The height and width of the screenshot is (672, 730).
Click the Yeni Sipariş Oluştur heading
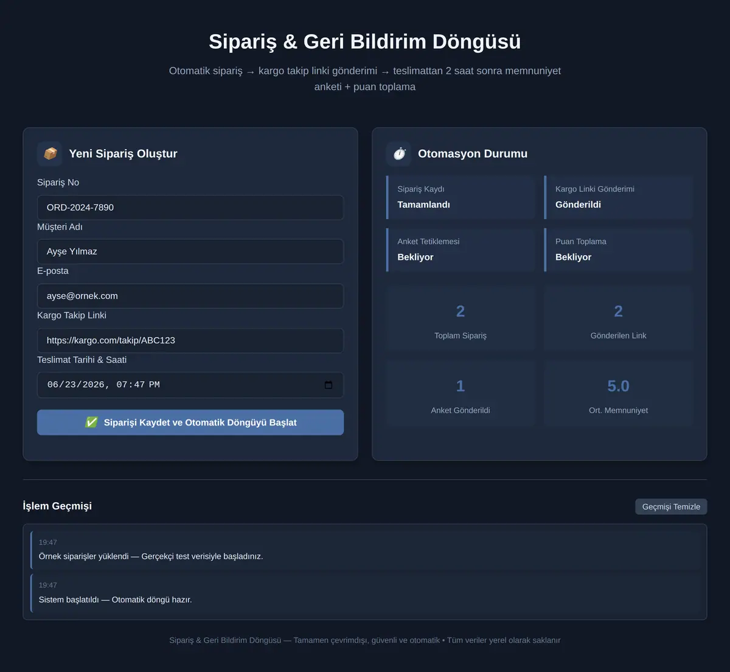[123, 154]
